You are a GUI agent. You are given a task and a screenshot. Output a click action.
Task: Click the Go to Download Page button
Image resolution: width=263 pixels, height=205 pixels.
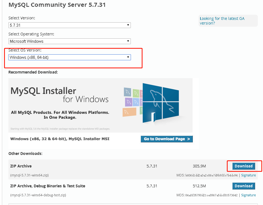point(167,139)
